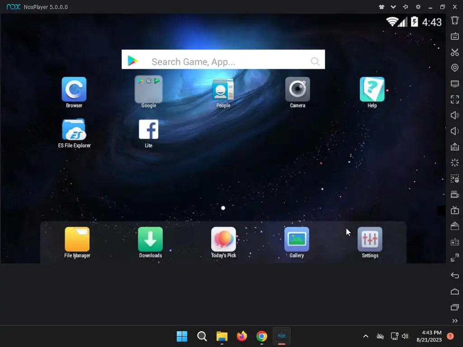Open Chrome from the taskbar
463x347 pixels.
tap(262, 336)
